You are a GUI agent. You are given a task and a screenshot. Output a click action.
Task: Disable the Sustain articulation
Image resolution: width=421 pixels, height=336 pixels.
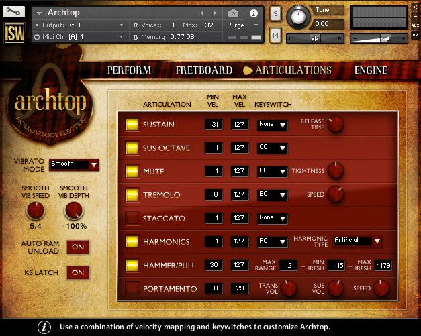pyautogui.click(x=132, y=125)
